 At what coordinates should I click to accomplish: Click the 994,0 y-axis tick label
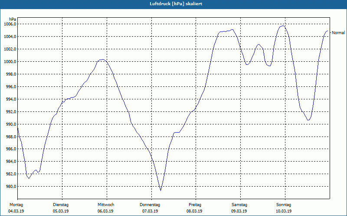tap(11, 99)
